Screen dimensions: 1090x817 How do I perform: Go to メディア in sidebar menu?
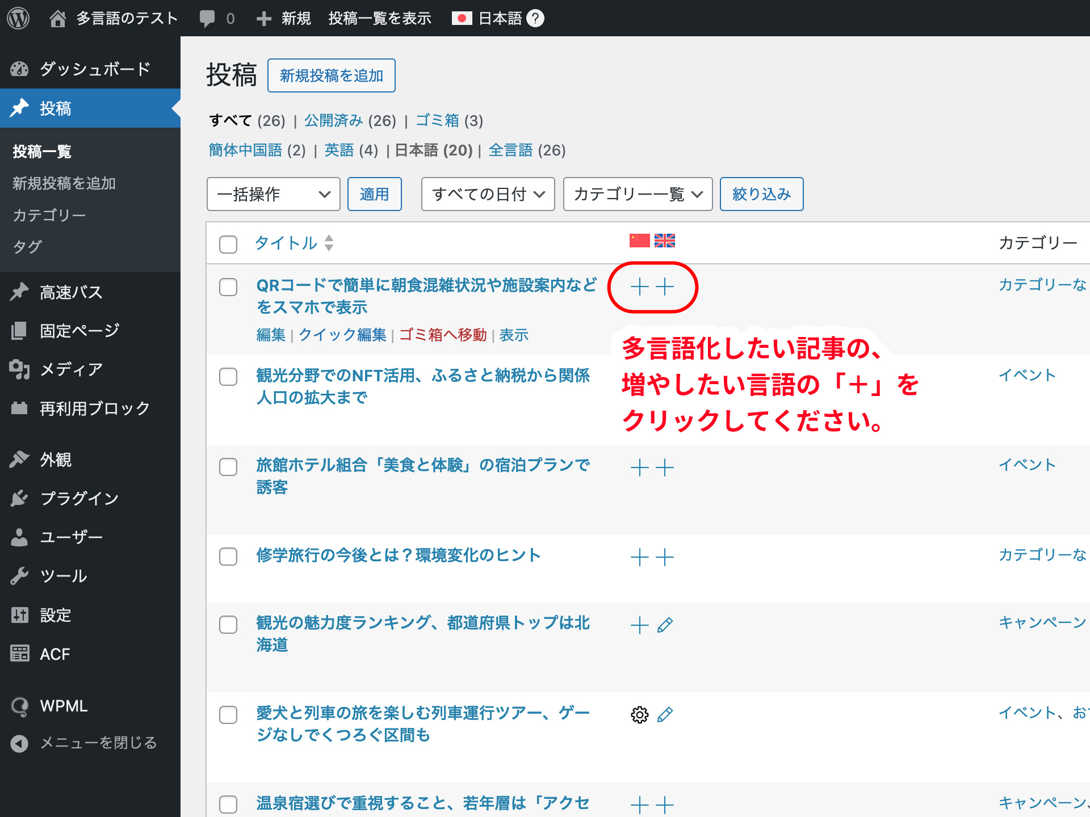point(71,369)
